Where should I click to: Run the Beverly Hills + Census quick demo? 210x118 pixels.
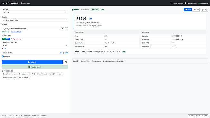click(9, 74)
